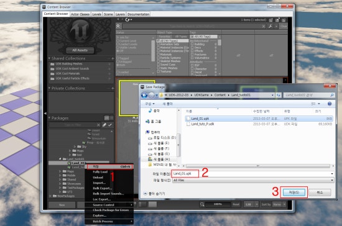
Task: Expand the Showcases folder in package tree
Action: (x=60, y=184)
